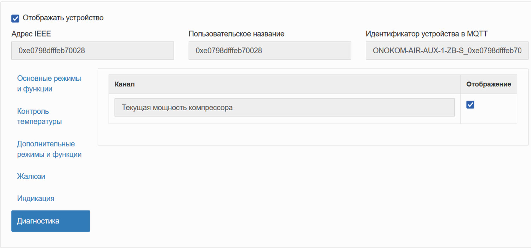Click the MQTT device identifier field
The width and height of the screenshot is (531, 248).
point(447,51)
